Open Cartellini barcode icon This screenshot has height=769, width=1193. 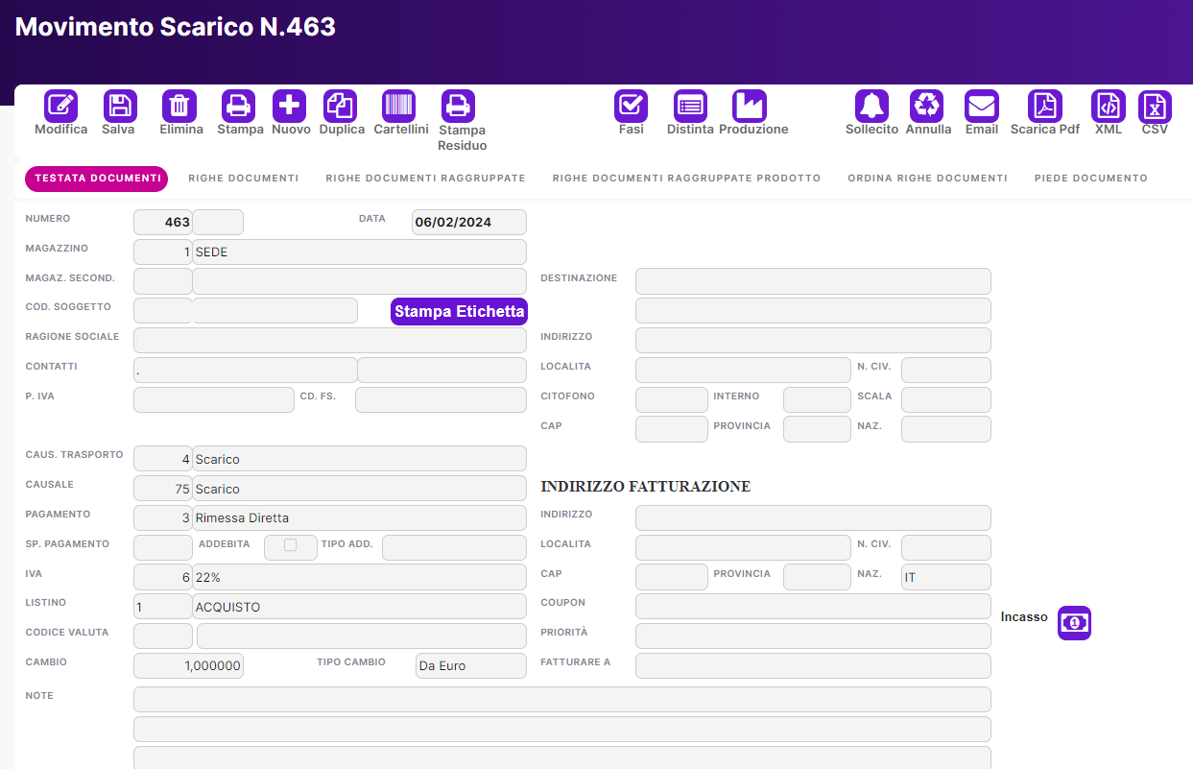[399, 107]
